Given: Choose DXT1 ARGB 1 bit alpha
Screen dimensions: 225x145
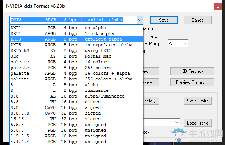Looking at the screenshot, I should pyautogui.click(x=76, y=33).
